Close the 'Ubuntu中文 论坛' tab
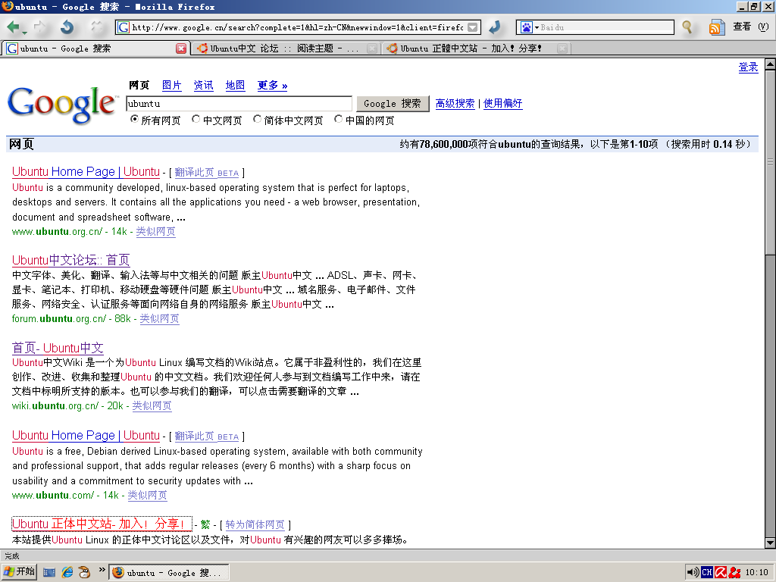This screenshot has height=582, width=776. 372,48
